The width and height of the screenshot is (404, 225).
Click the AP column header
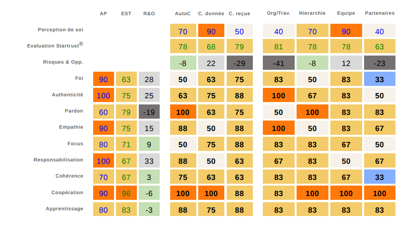tap(103, 13)
